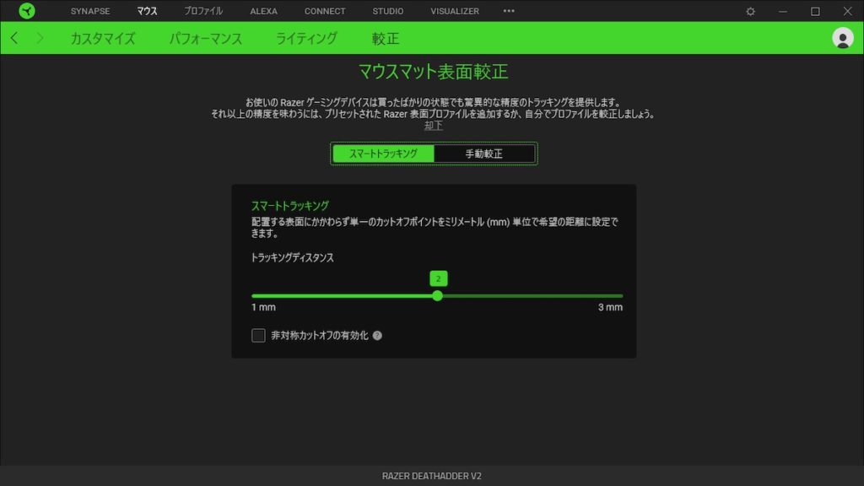Open the STUDIO tab
The width and height of the screenshot is (864, 486).
click(388, 11)
